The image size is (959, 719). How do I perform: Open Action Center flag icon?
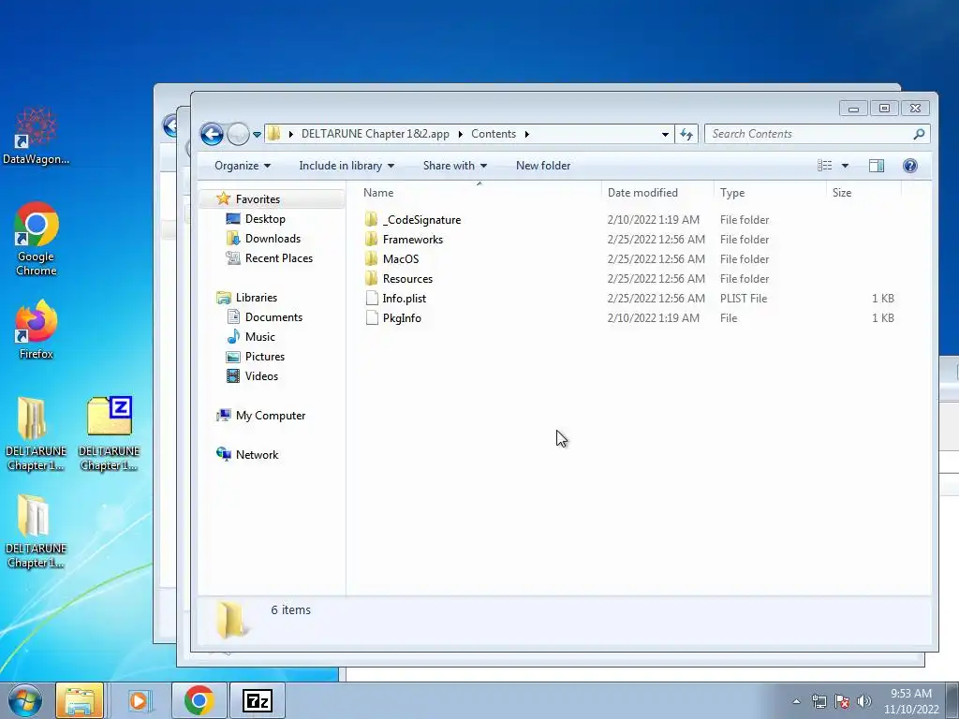[x=842, y=701]
